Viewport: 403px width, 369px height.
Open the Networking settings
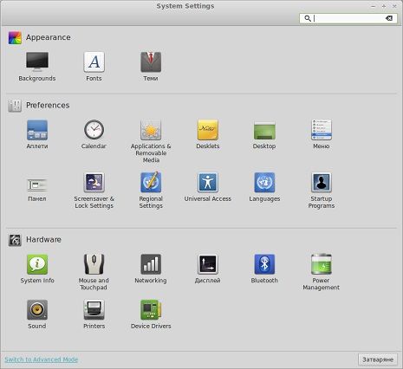click(151, 264)
